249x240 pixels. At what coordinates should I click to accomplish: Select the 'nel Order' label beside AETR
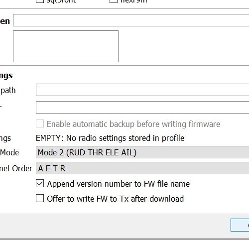[x=16, y=168]
